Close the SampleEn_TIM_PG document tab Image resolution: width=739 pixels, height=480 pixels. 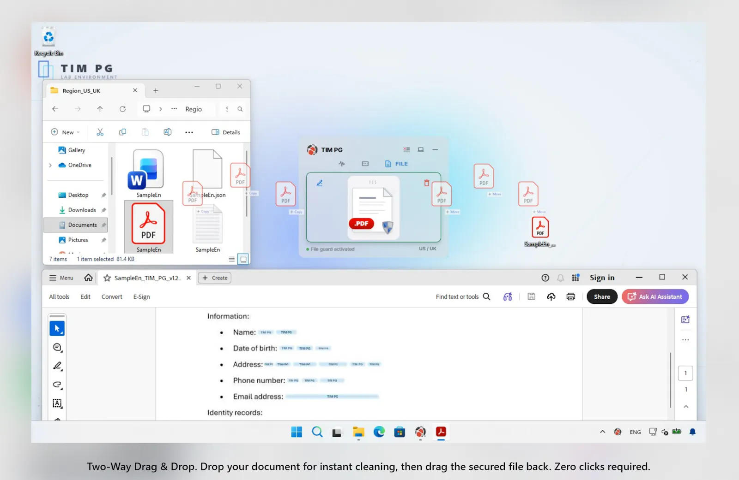188,278
